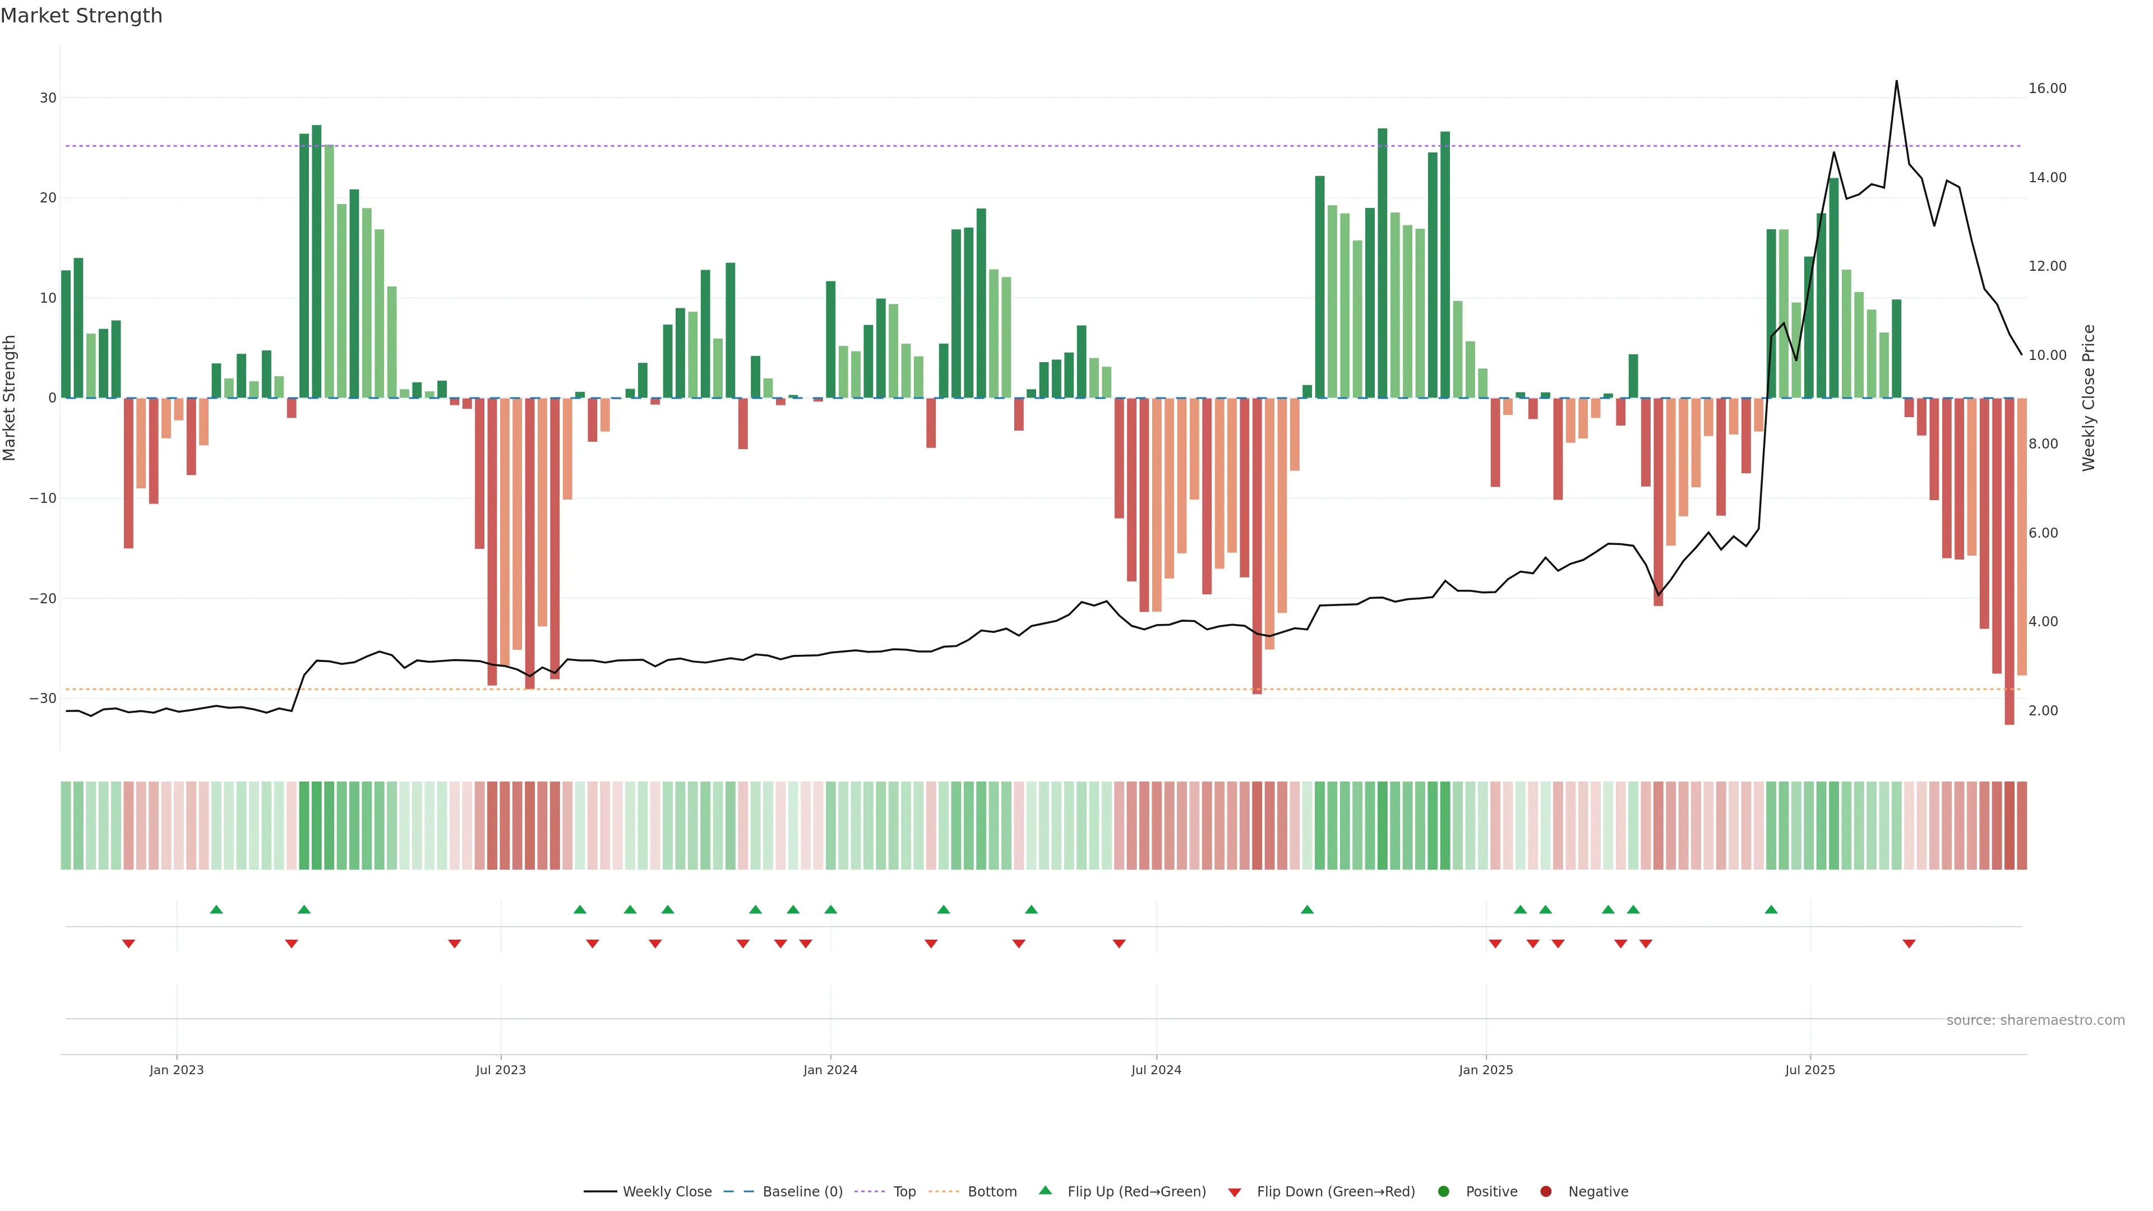2153x1211 pixels.
Task: Click the dark red Negative legend circle
Action: [x=1545, y=1191]
